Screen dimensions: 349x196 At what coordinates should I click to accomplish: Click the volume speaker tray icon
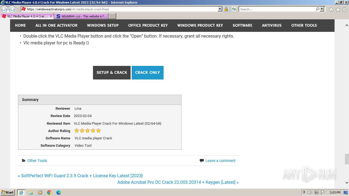click(x=310, y=192)
